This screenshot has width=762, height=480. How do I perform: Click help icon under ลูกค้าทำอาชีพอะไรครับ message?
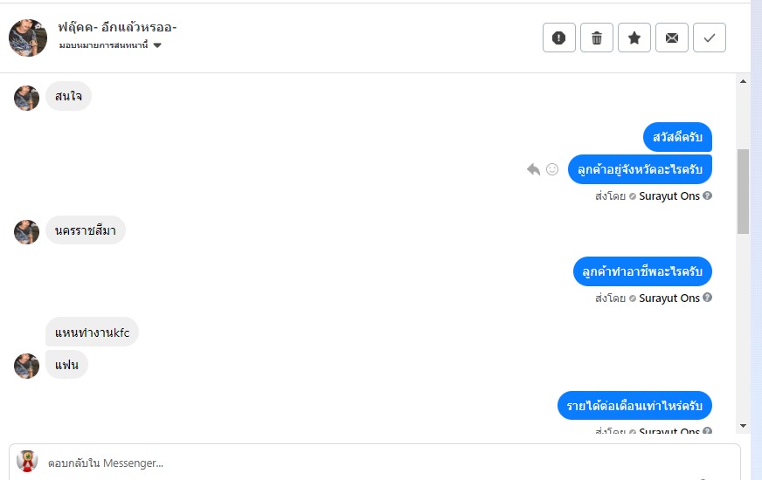point(708,298)
